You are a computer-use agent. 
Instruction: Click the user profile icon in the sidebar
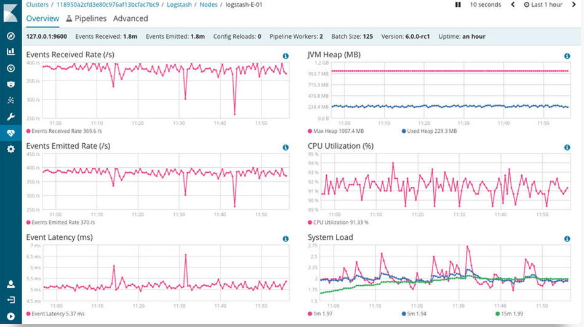coord(10,284)
